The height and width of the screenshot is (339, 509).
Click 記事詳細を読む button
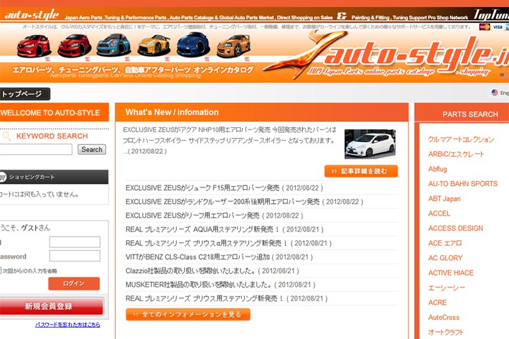click(360, 171)
